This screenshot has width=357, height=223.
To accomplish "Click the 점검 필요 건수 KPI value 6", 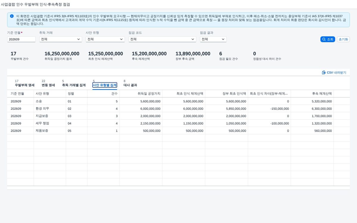I will (220, 54).
